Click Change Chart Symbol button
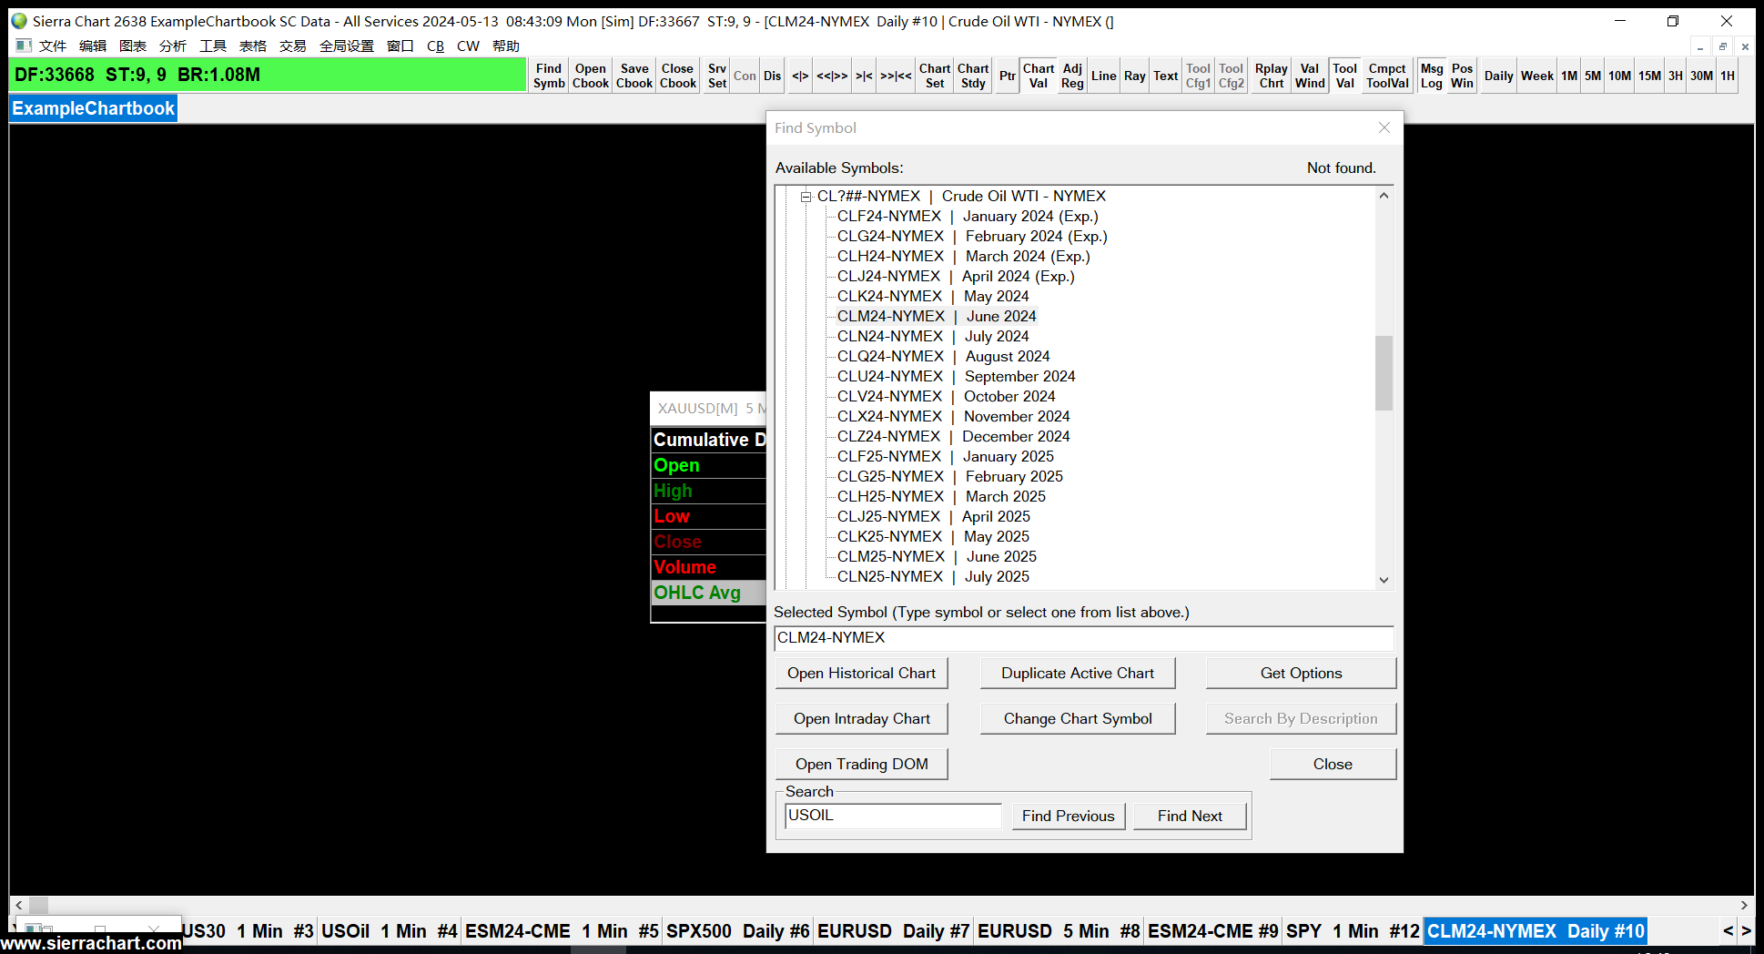This screenshot has width=1764, height=954. click(1078, 719)
